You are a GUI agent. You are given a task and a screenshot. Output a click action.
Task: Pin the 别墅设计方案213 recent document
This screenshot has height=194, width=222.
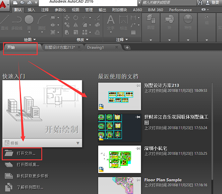click(x=138, y=85)
